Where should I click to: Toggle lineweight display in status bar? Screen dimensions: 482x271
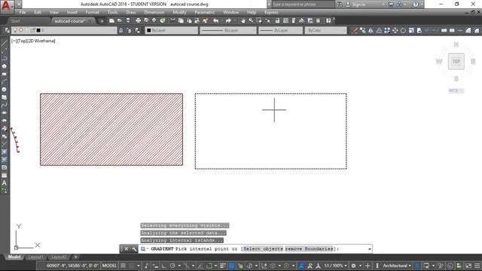[223, 266]
